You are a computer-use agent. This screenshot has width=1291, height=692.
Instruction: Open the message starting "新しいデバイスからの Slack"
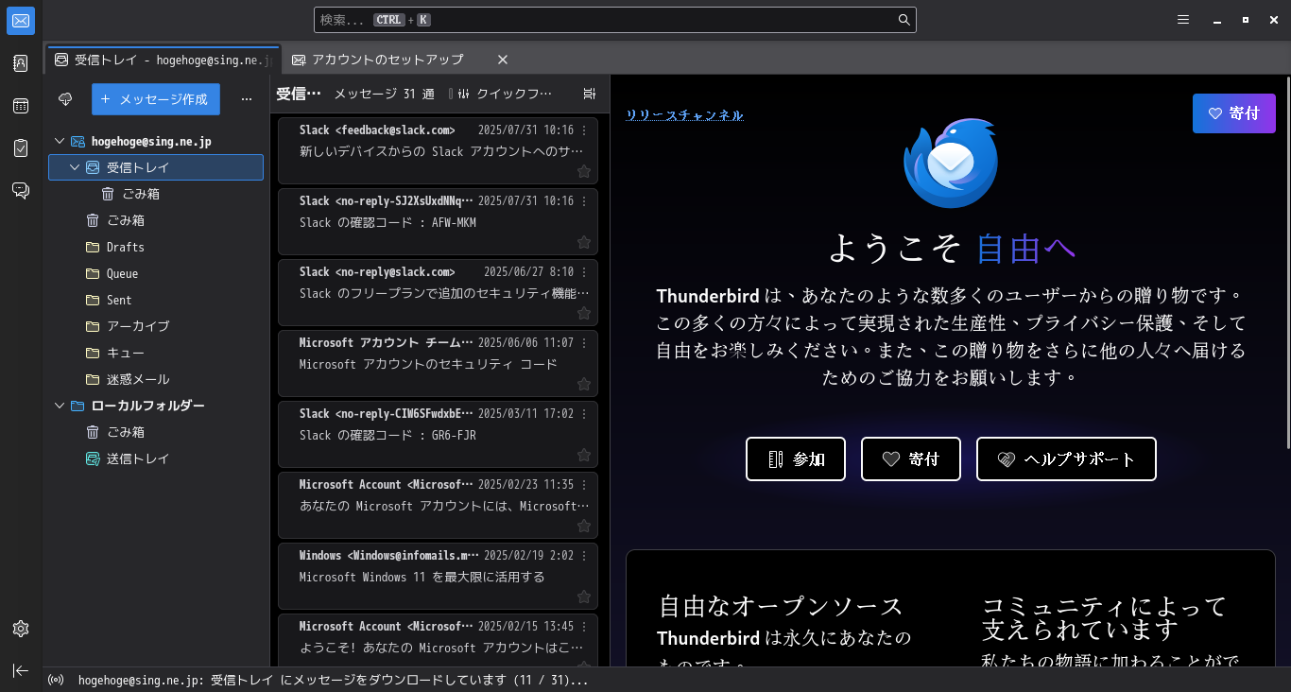pos(438,149)
